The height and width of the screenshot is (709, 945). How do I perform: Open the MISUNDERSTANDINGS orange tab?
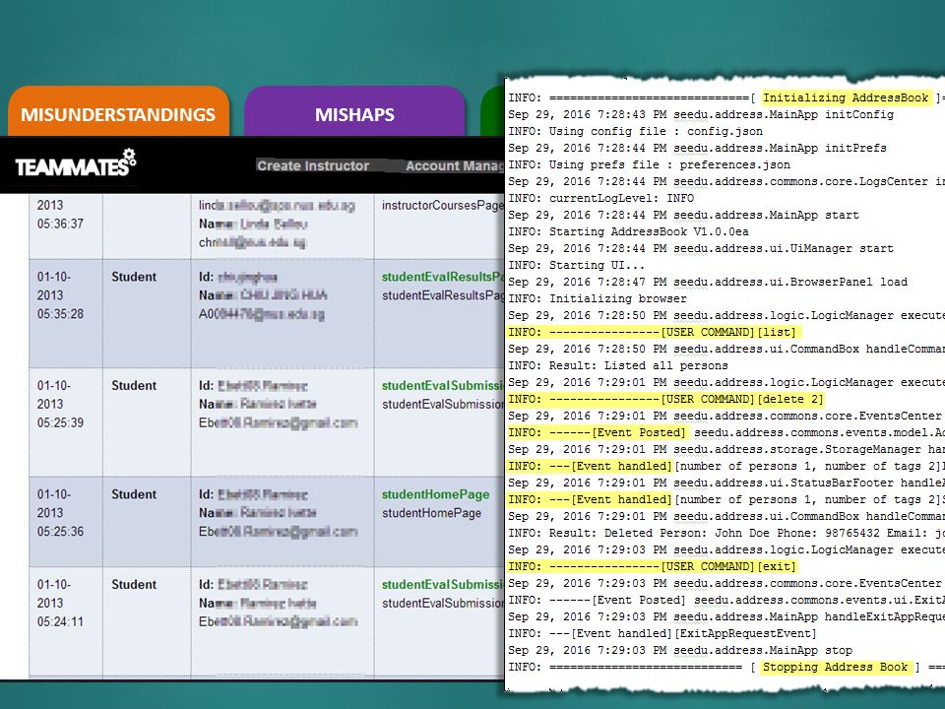tap(118, 112)
